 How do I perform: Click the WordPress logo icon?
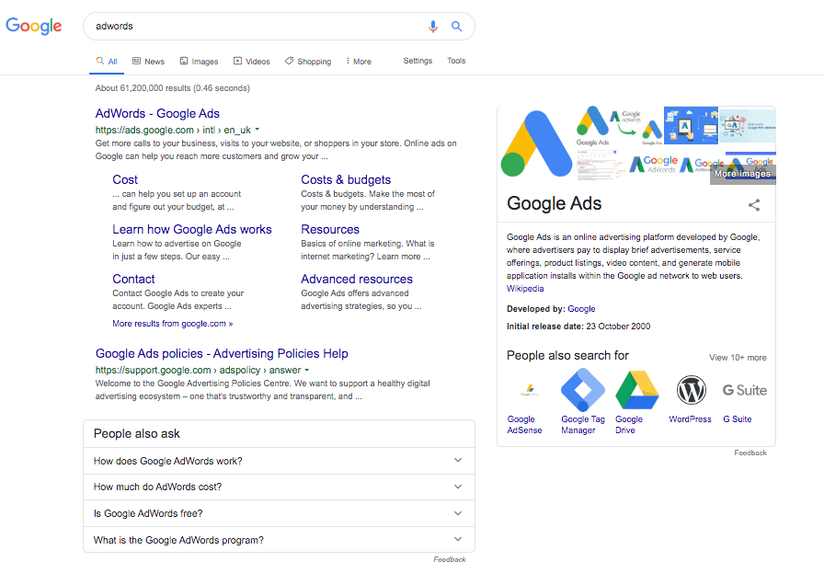[691, 391]
